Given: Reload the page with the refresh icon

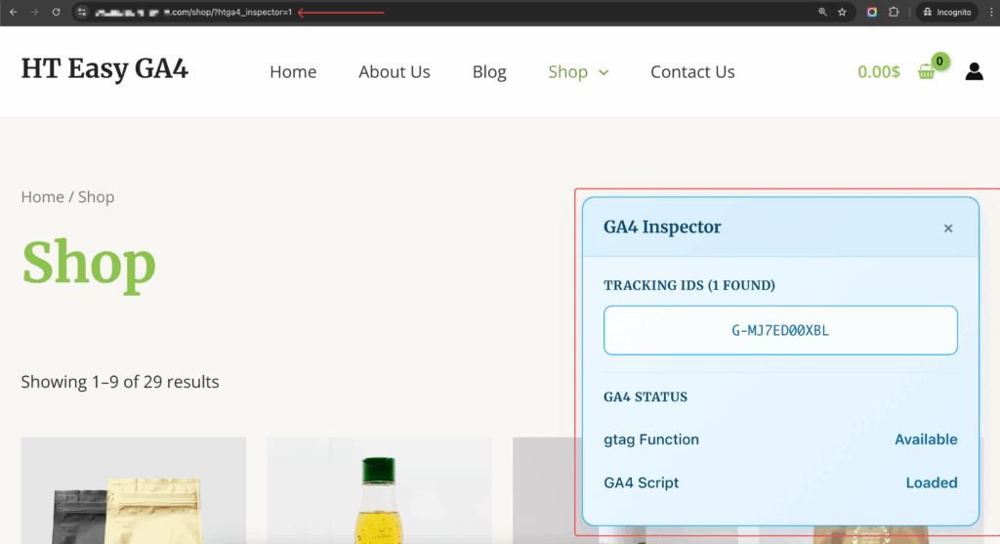Looking at the screenshot, I should tap(56, 12).
